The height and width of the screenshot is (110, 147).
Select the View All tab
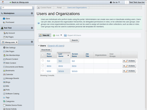pos(45,35)
